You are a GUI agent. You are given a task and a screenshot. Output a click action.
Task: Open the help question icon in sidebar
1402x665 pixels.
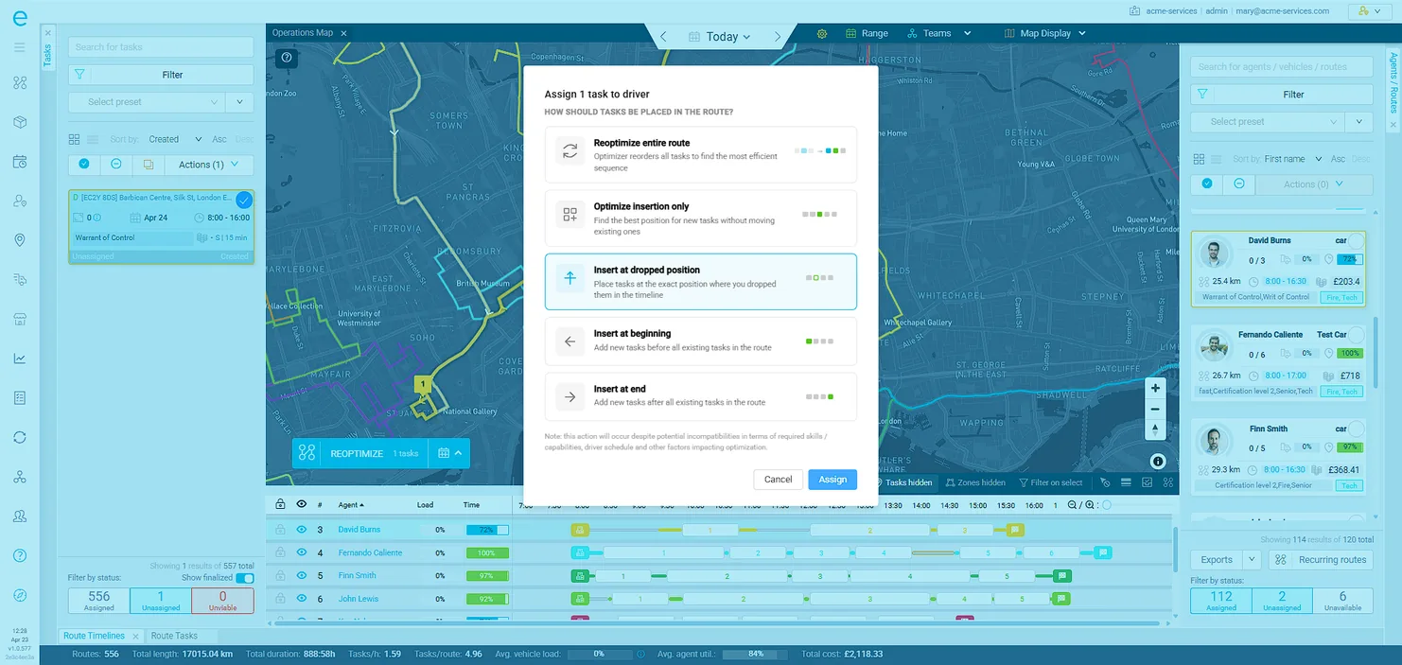(x=19, y=555)
